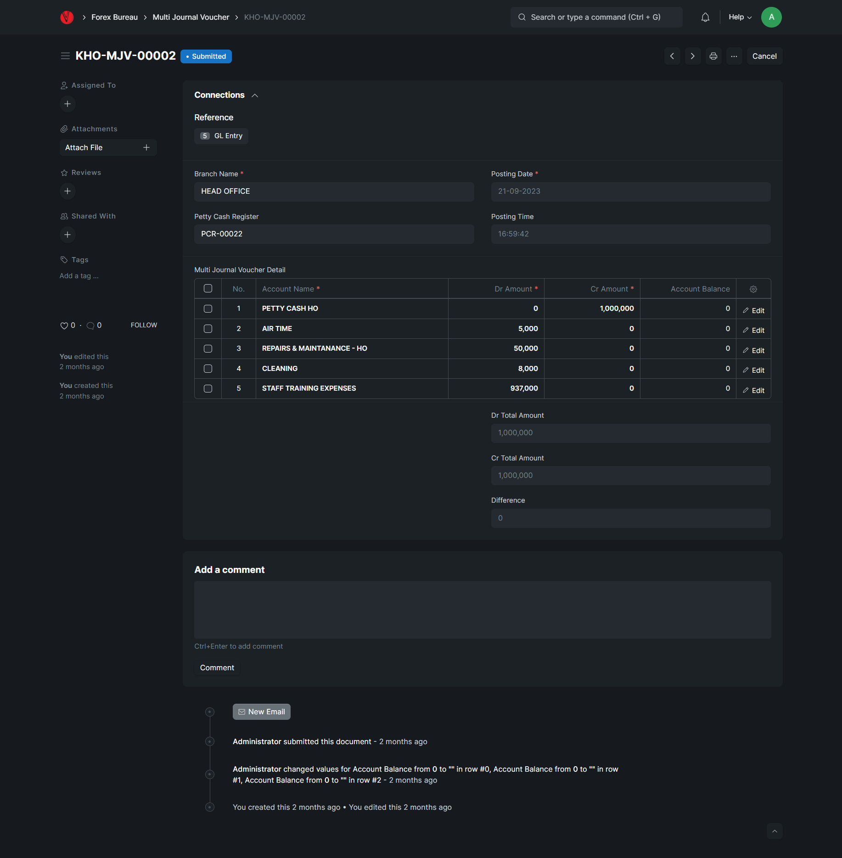Click the Account Name column header
The height and width of the screenshot is (858, 842).
click(x=352, y=289)
